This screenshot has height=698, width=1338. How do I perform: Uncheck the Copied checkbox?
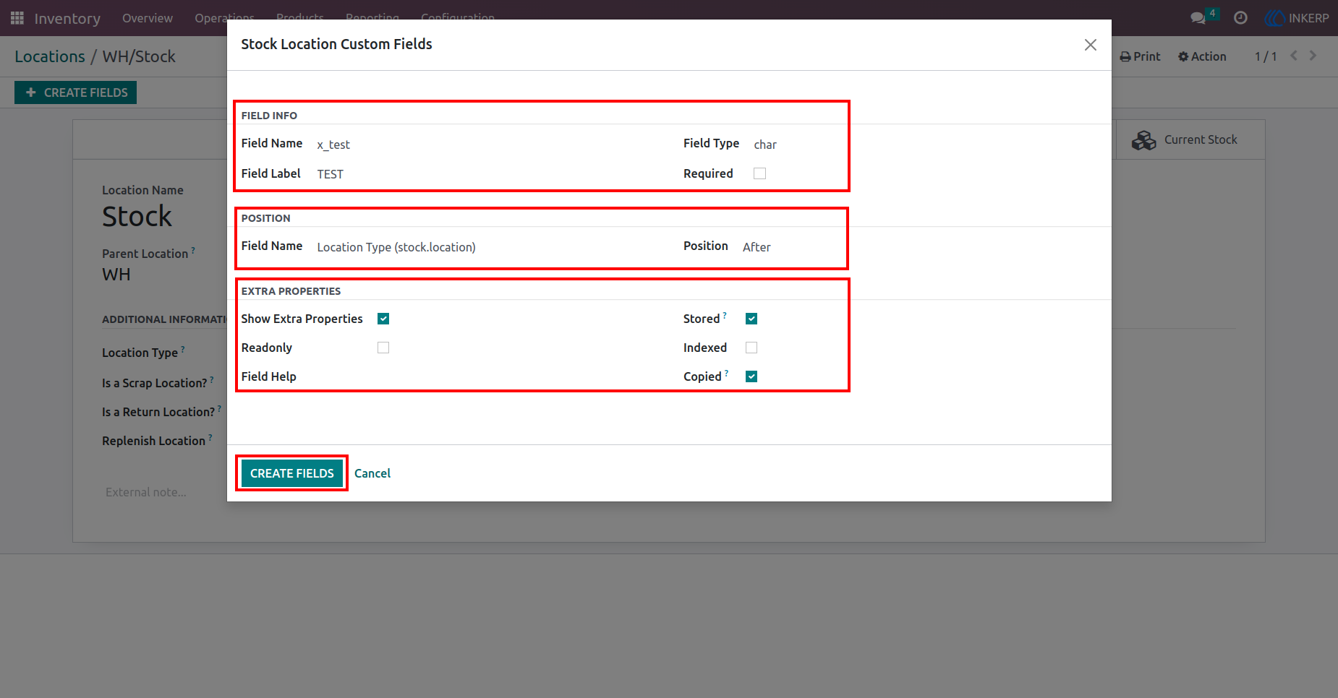pyautogui.click(x=751, y=376)
